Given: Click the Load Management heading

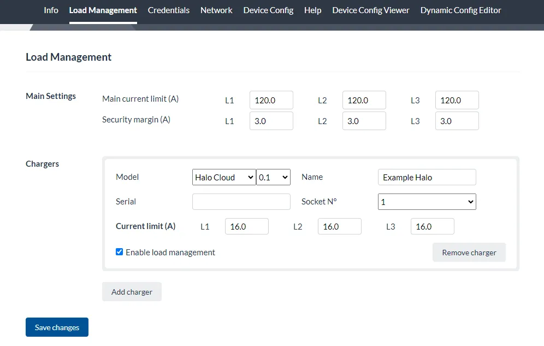Looking at the screenshot, I should (x=69, y=57).
